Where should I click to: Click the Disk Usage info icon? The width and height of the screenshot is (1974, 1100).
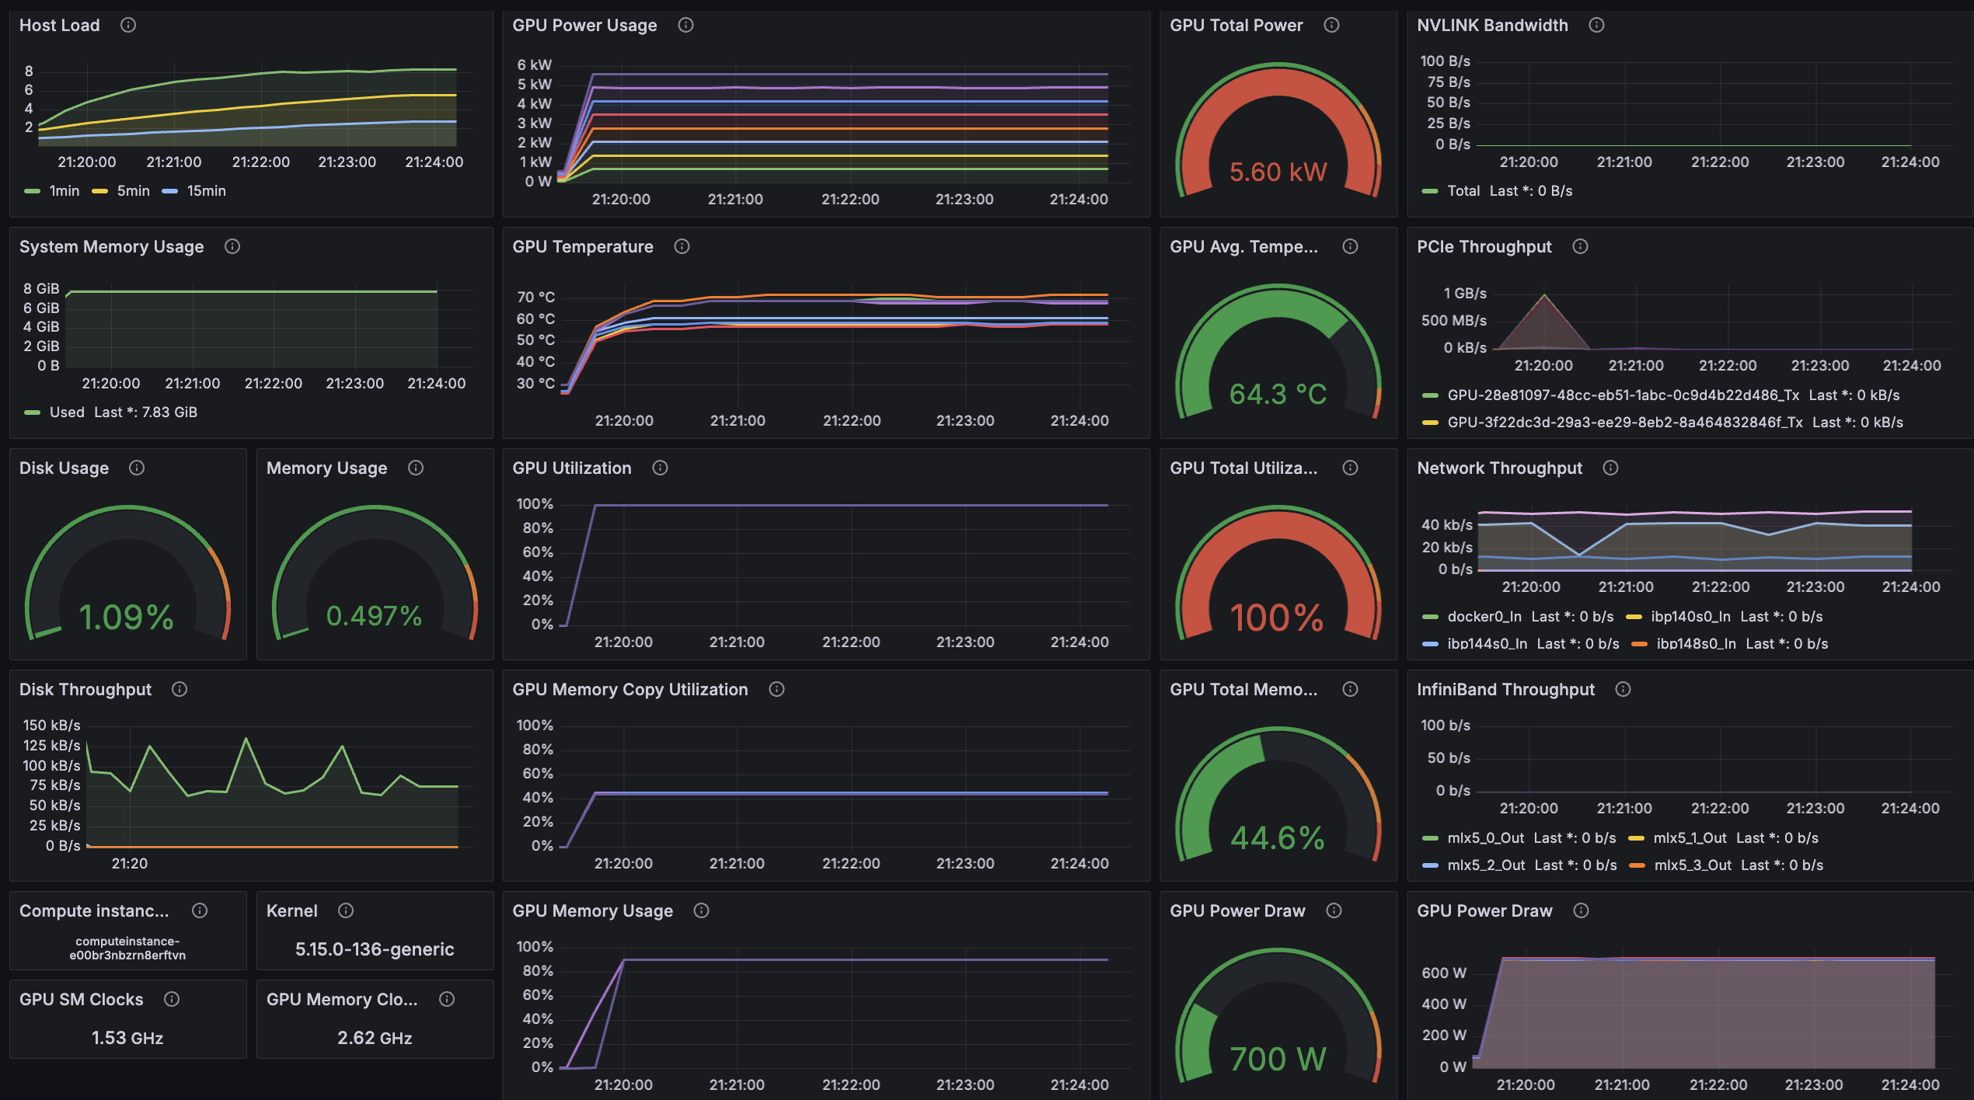pyautogui.click(x=137, y=468)
